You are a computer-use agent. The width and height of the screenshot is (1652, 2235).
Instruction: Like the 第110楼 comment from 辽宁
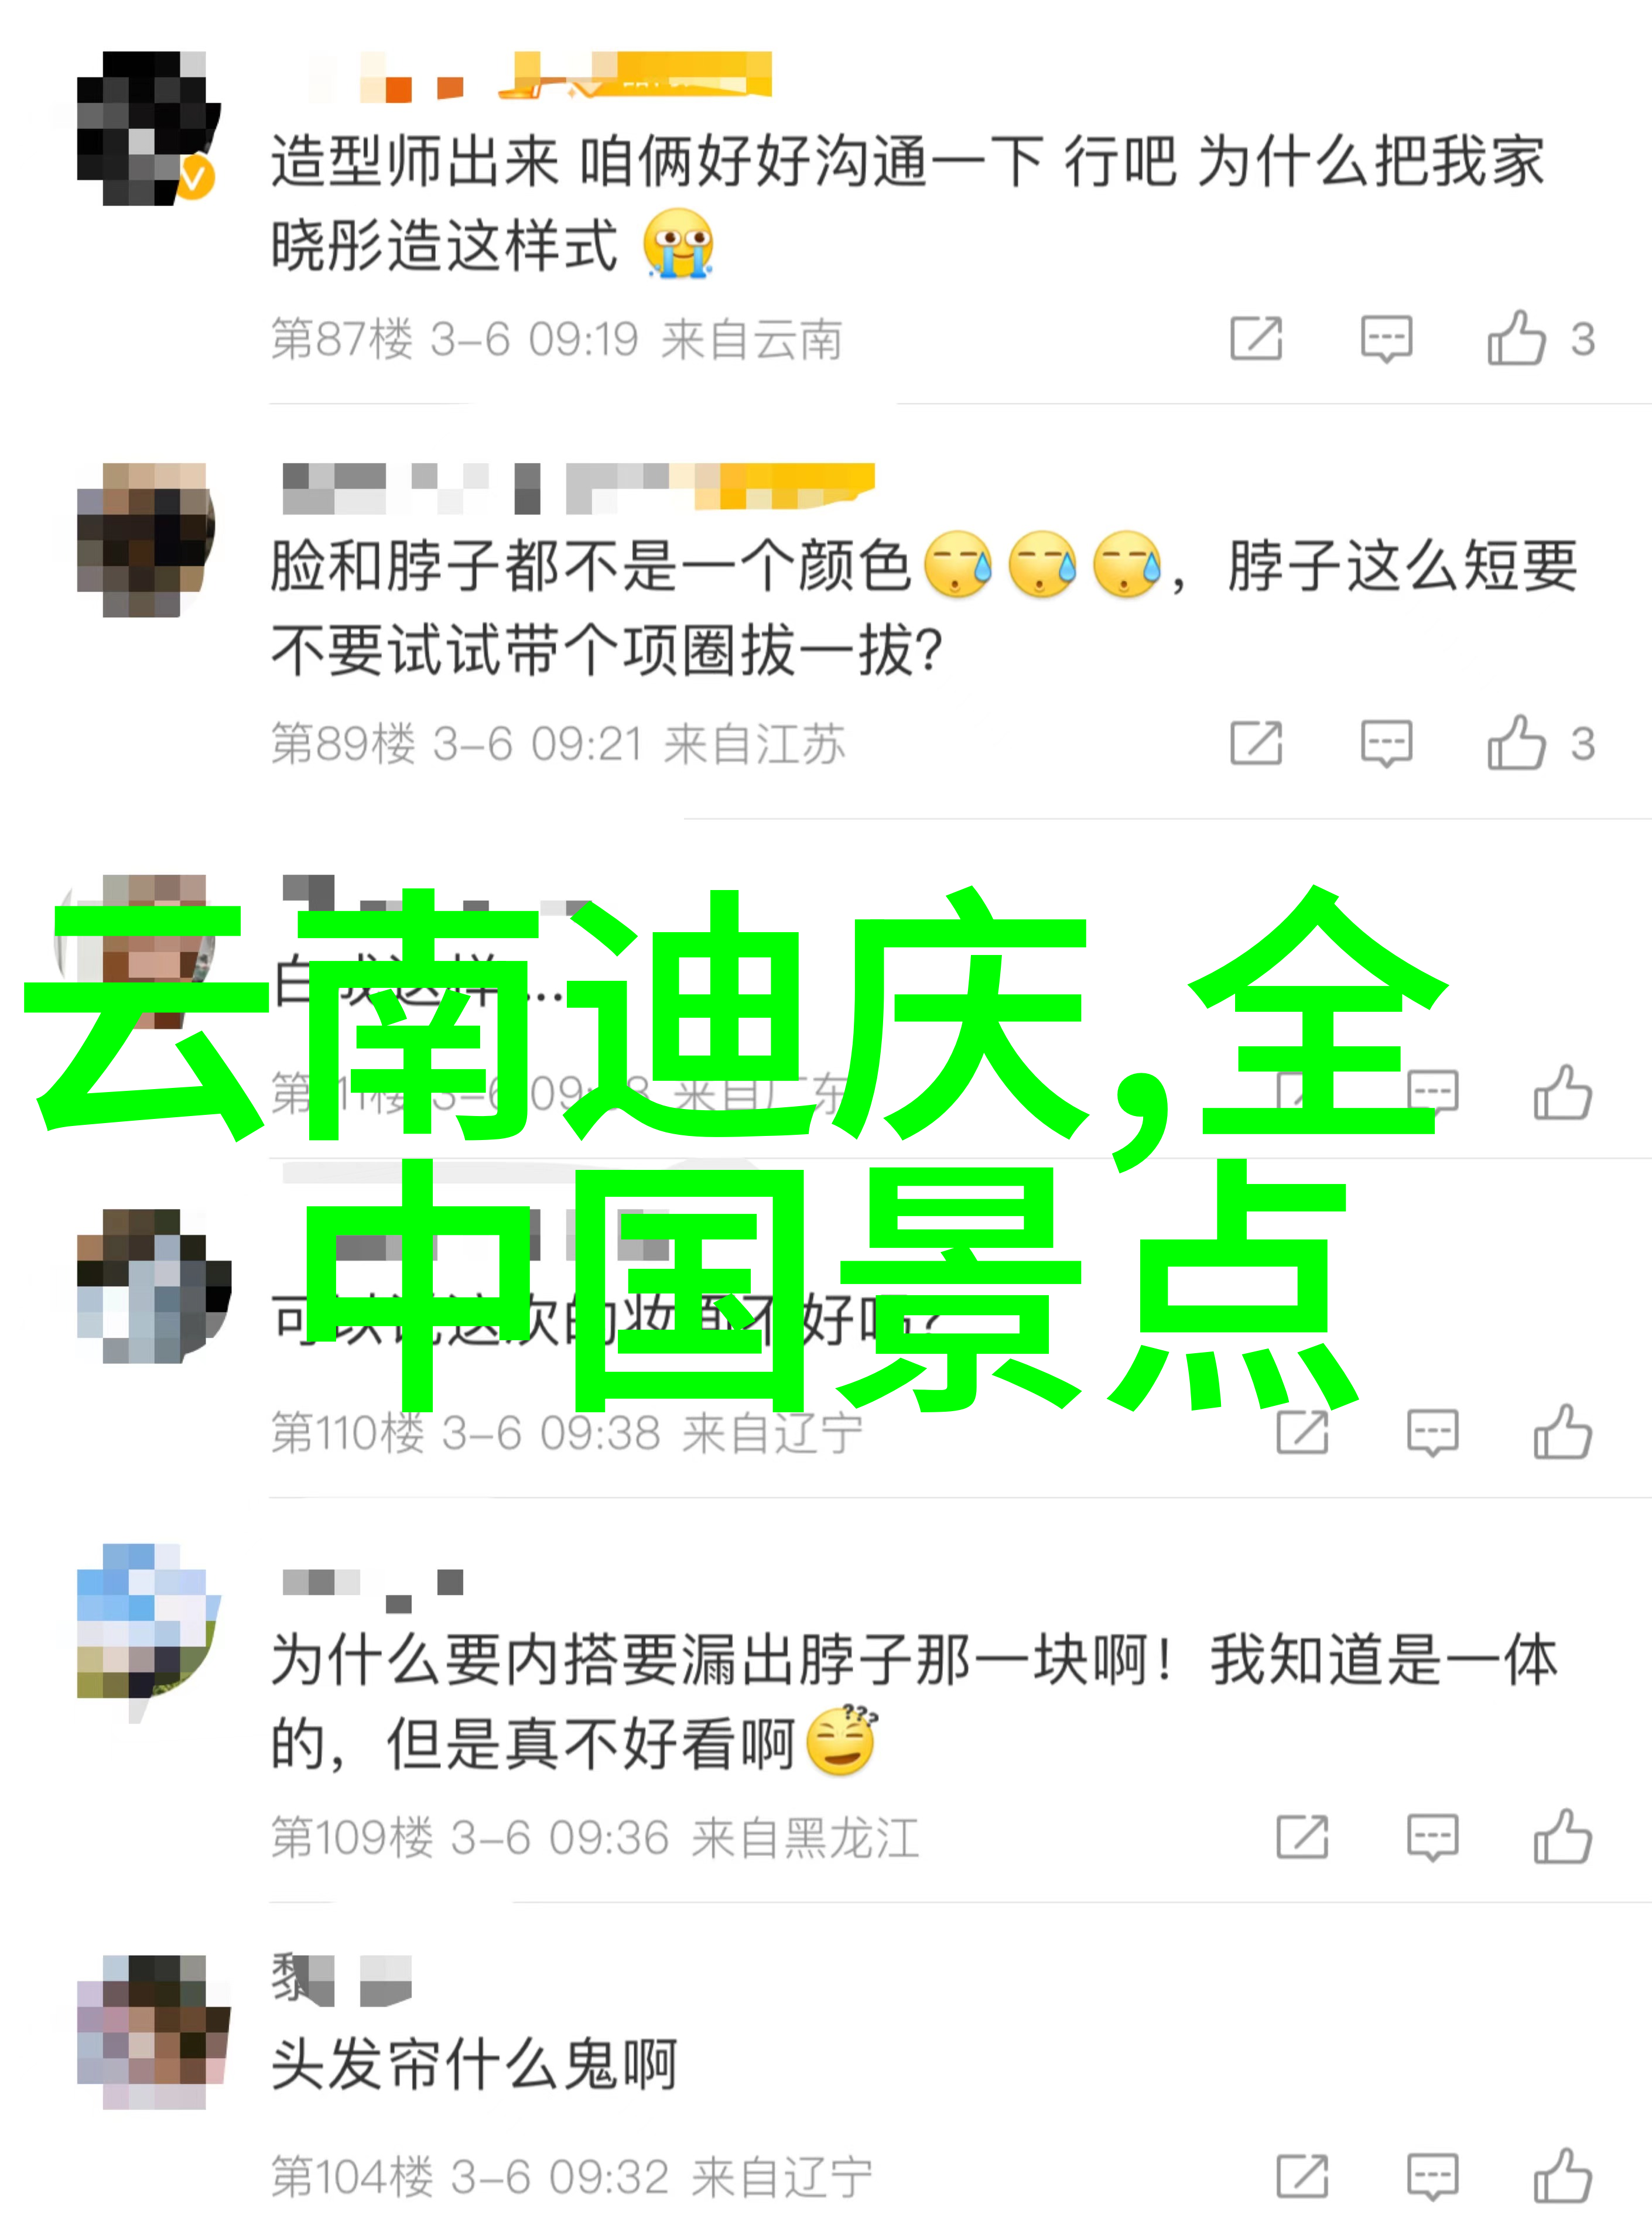pos(1563,1432)
